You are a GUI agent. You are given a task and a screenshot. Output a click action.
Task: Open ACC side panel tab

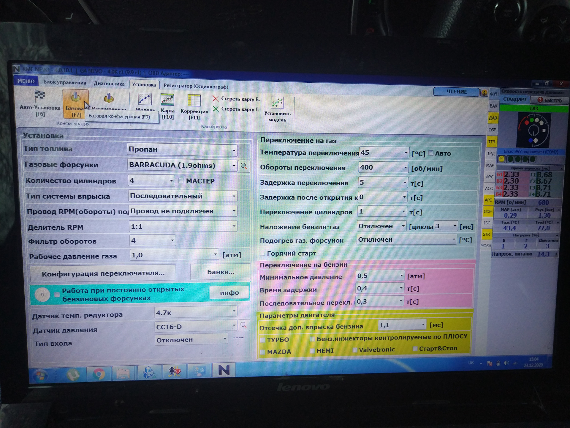(489, 188)
